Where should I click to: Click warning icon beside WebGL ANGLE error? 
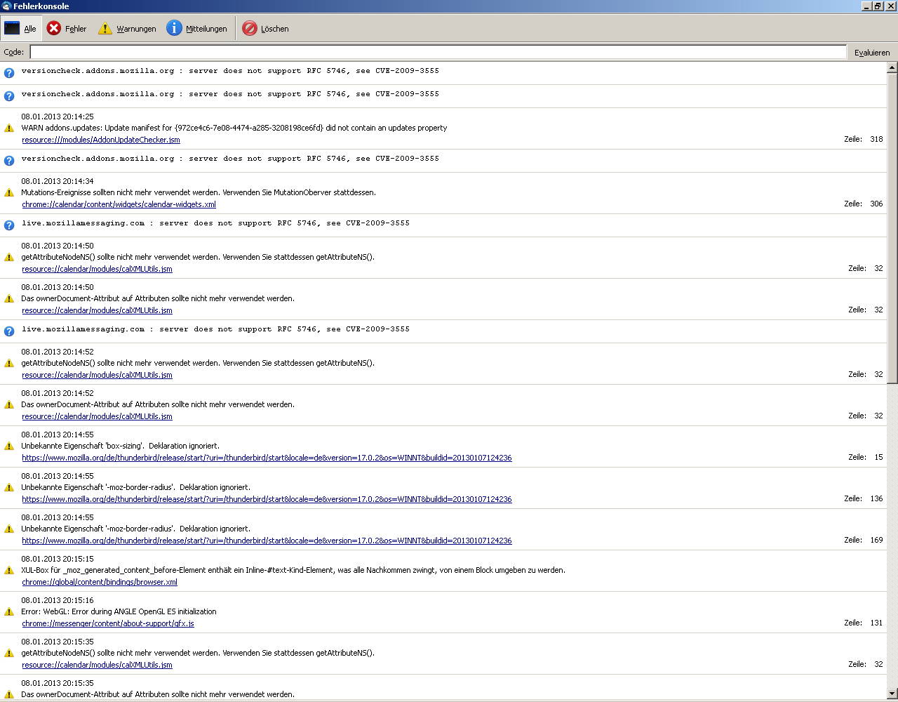point(9,612)
